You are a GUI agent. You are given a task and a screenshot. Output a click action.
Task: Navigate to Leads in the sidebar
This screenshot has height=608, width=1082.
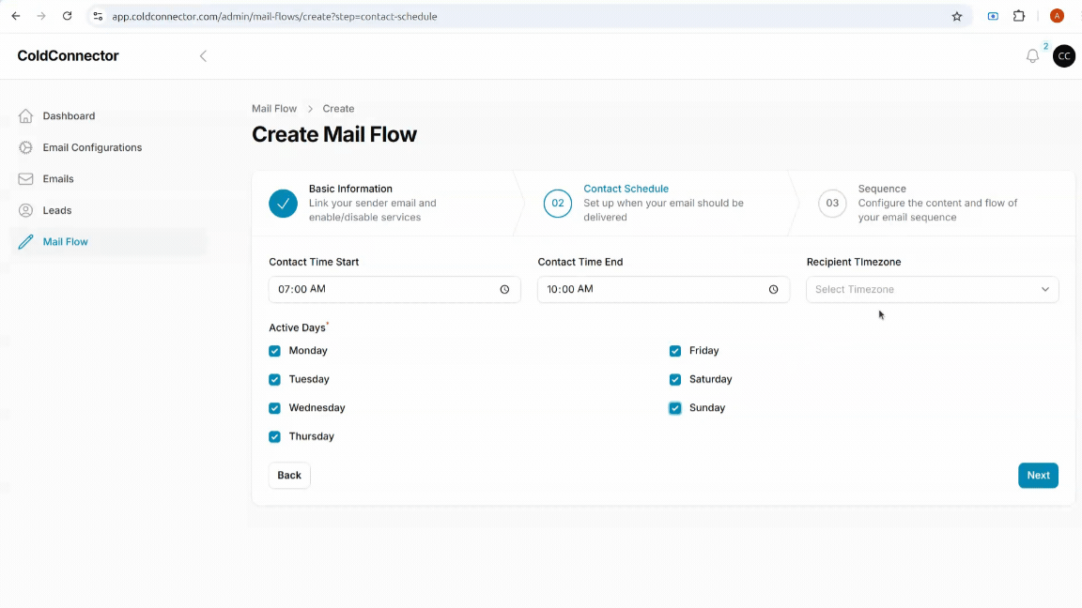(57, 210)
